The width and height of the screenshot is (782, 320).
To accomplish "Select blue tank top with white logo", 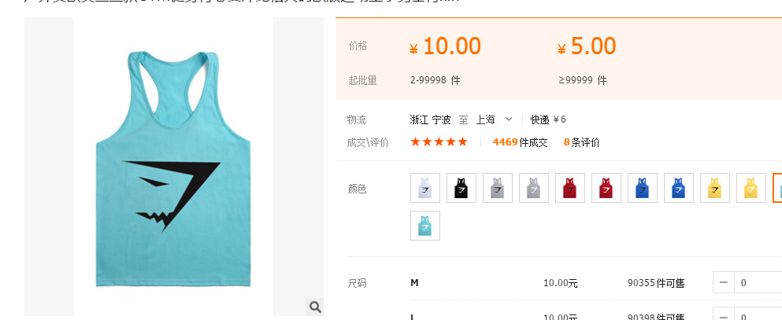I will click(679, 188).
